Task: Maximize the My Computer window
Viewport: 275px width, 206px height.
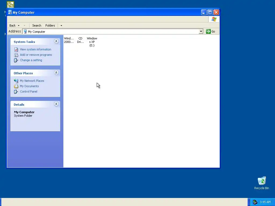Action: click(x=210, y=12)
